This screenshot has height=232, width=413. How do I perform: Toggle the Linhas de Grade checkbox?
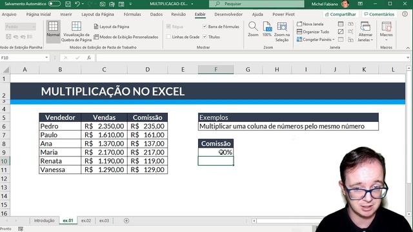click(x=168, y=37)
